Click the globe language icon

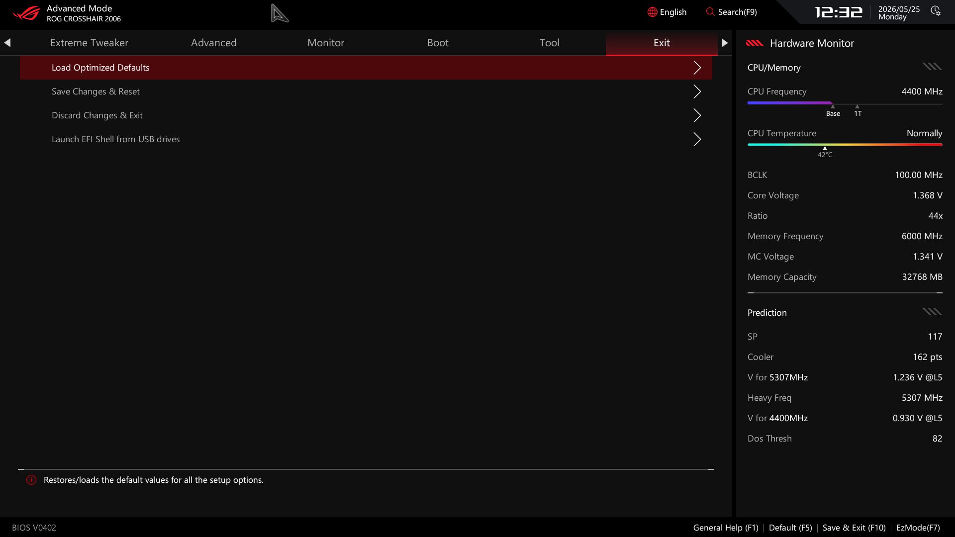point(652,12)
